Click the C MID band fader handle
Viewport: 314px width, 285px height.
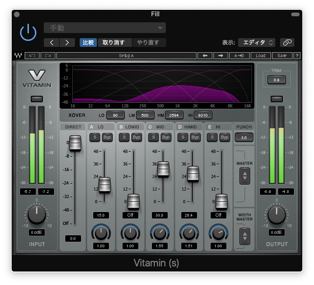point(163,169)
